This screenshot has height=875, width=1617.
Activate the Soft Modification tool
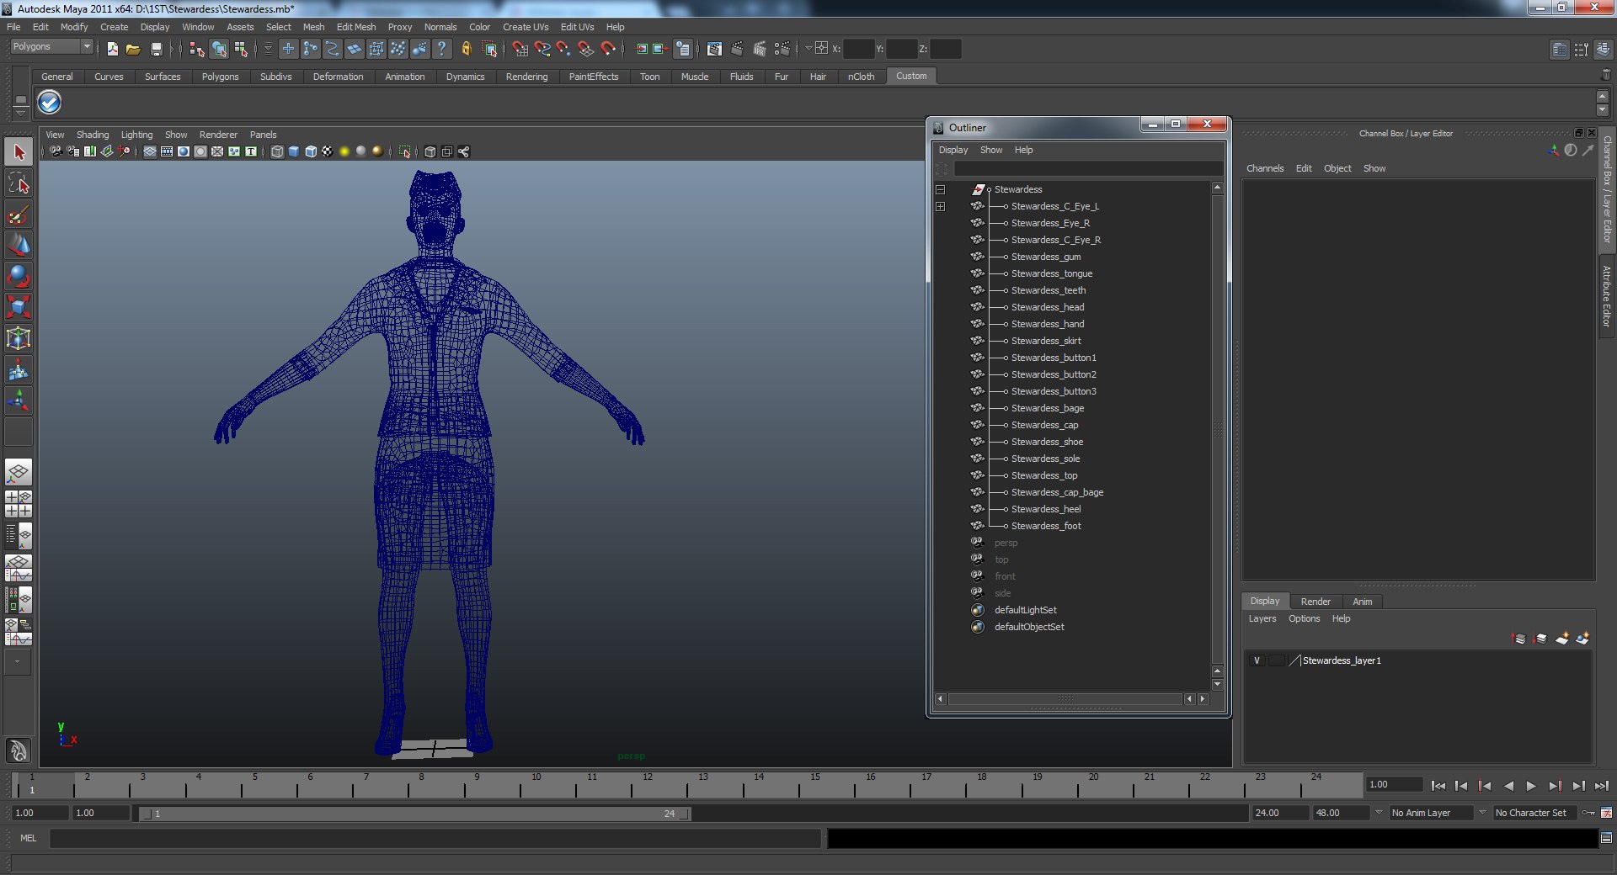pyautogui.click(x=19, y=370)
